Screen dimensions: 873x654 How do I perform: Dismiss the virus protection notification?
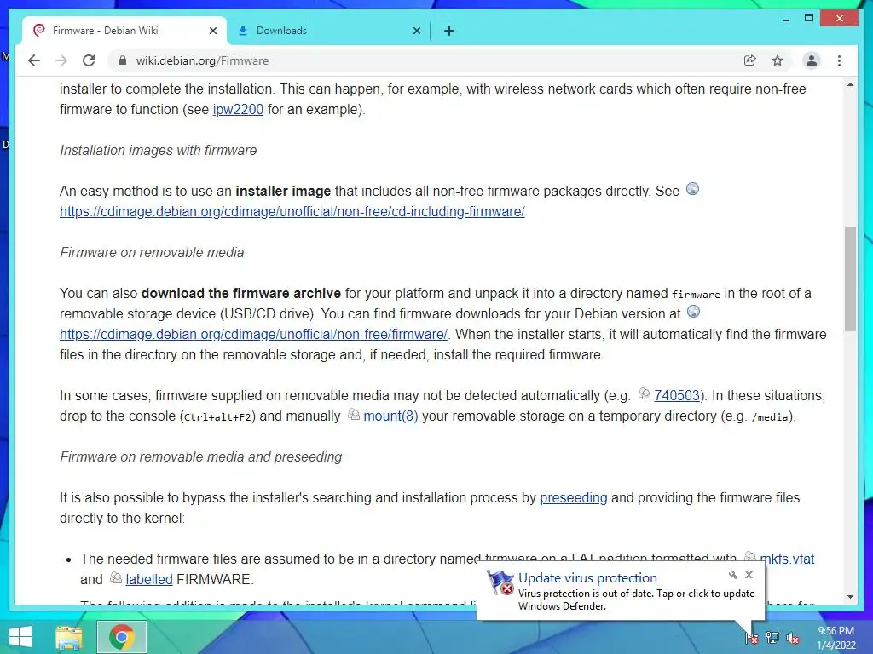pos(749,575)
